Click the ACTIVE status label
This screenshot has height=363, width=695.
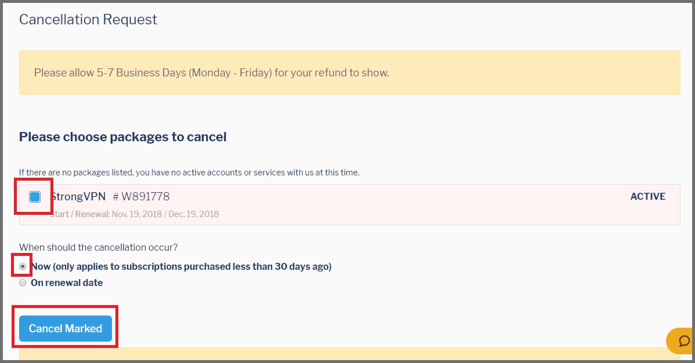pyautogui.click(x=647, y=197)
